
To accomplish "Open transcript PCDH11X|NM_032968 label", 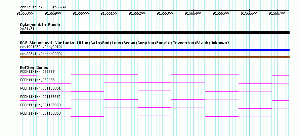I will coord(37,80).
